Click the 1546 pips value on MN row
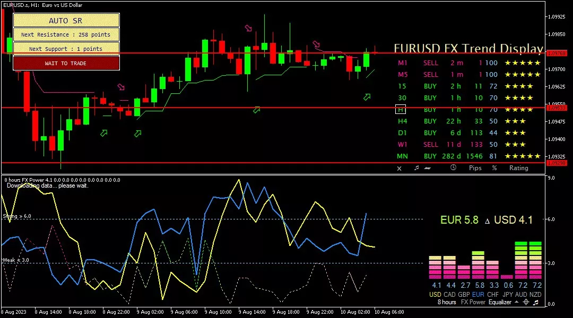The image size is (573, 318). (474, 156)
